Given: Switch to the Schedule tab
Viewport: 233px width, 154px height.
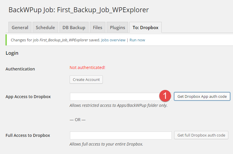Looking at the screenshot, I should [x=45, y=27].
